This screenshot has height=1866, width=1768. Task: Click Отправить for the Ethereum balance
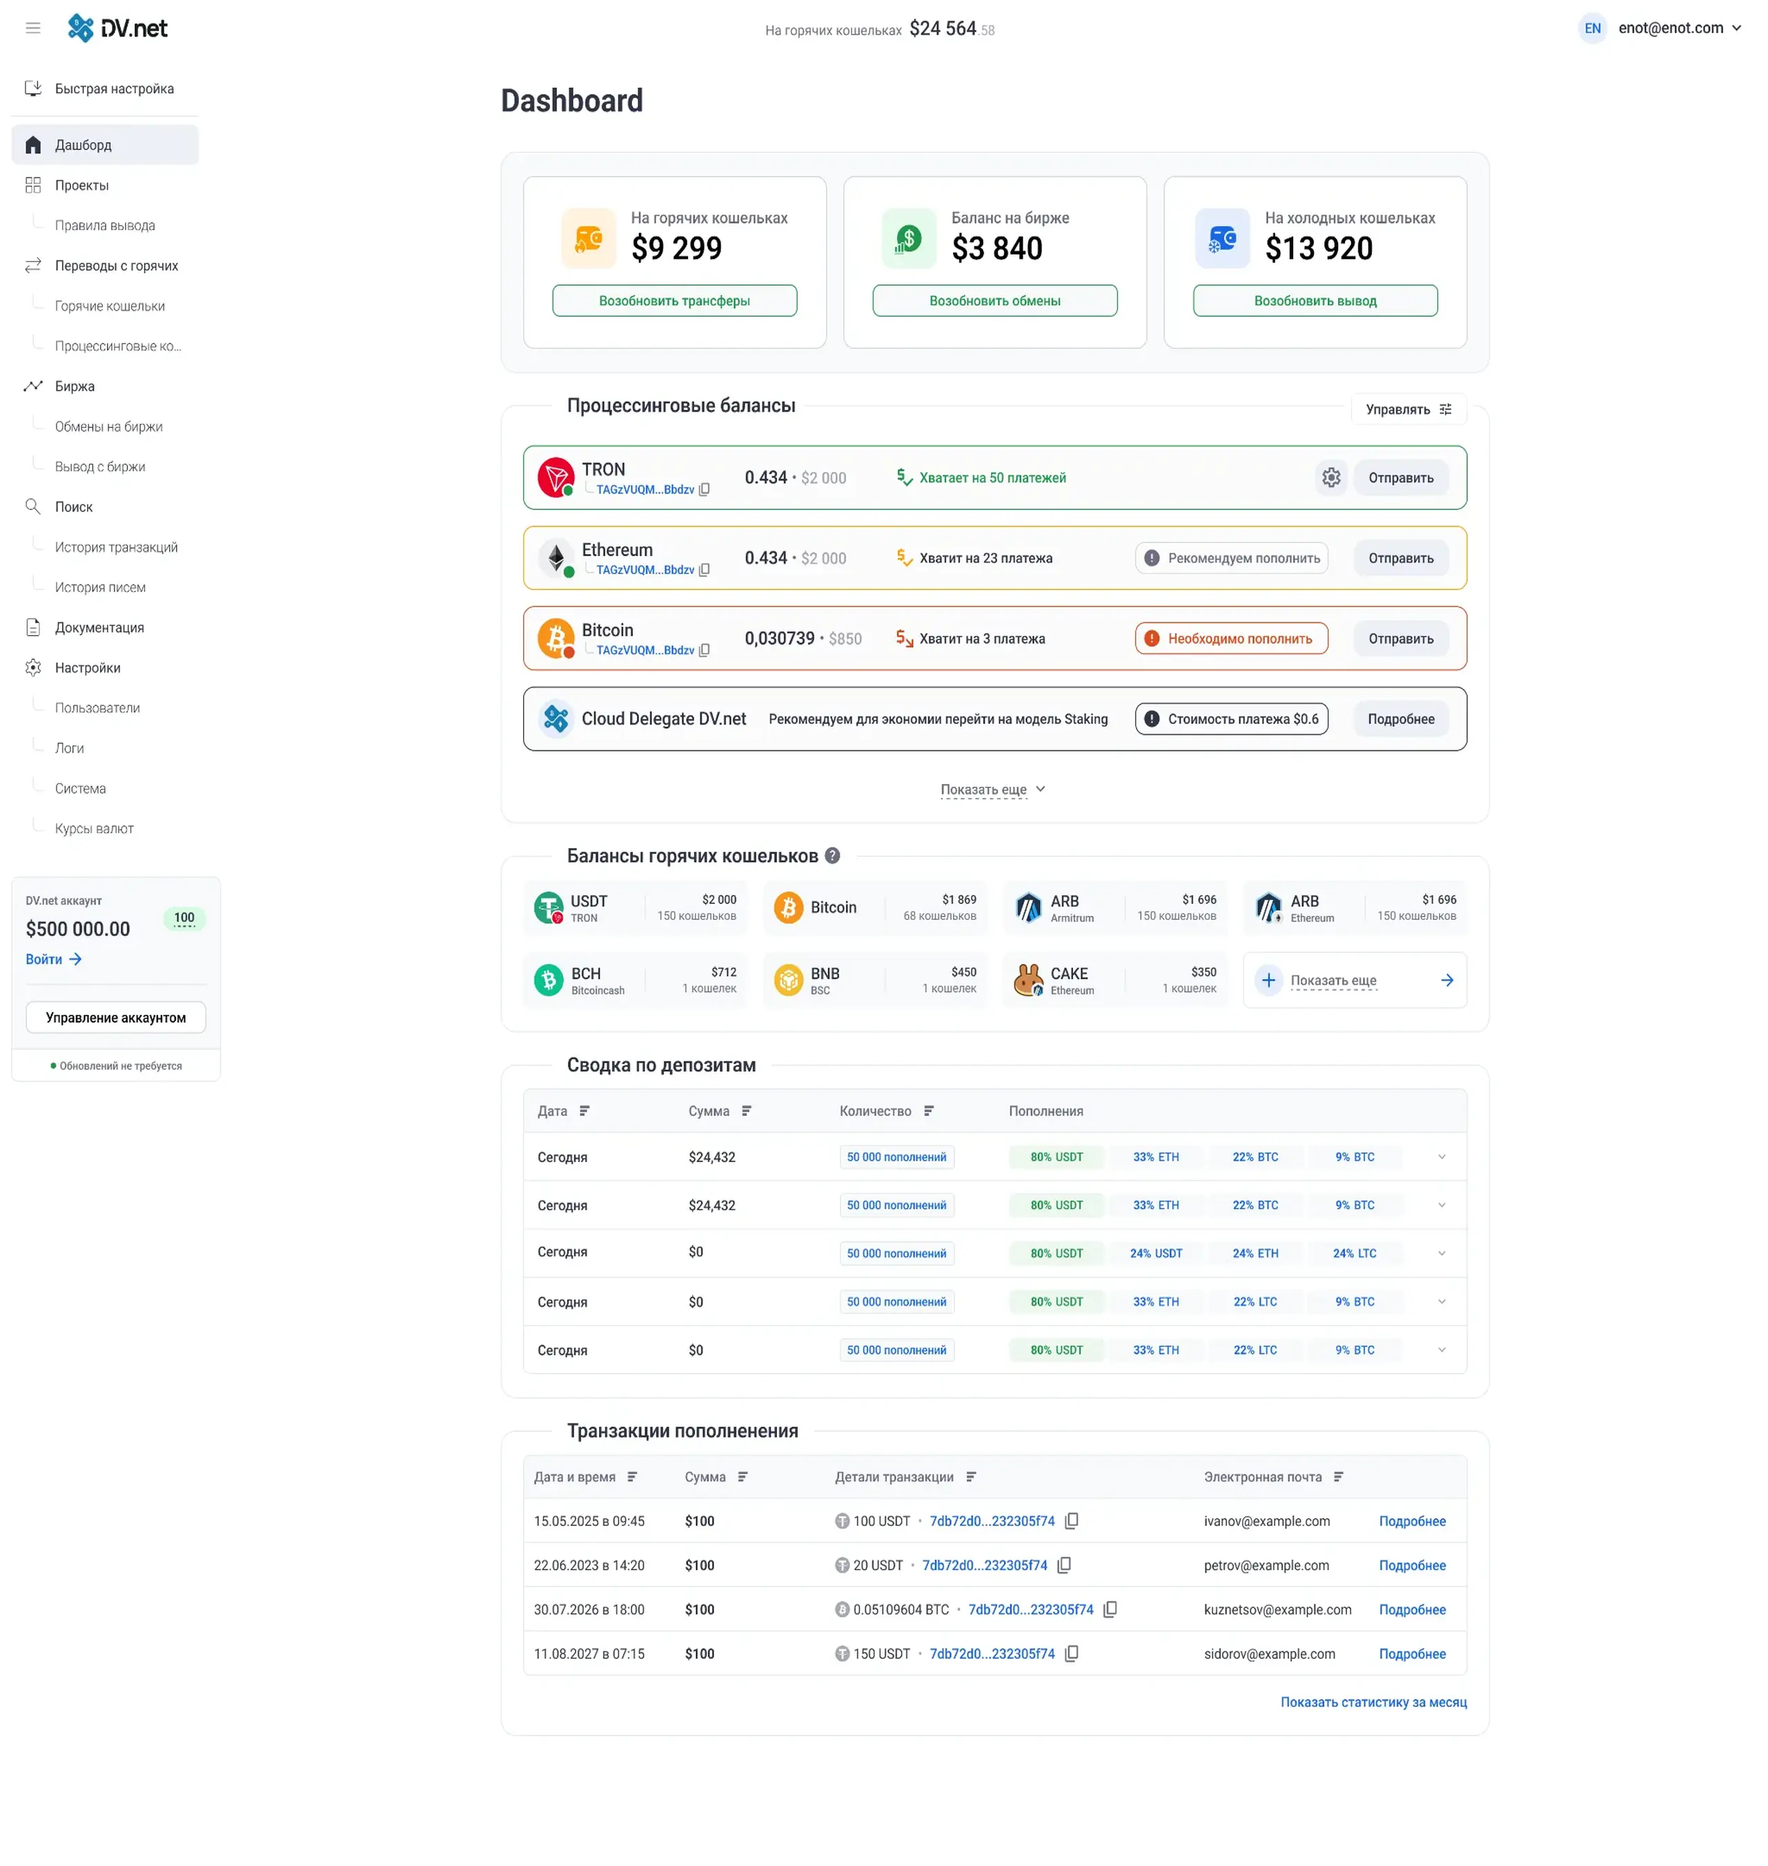[1400, 558]
